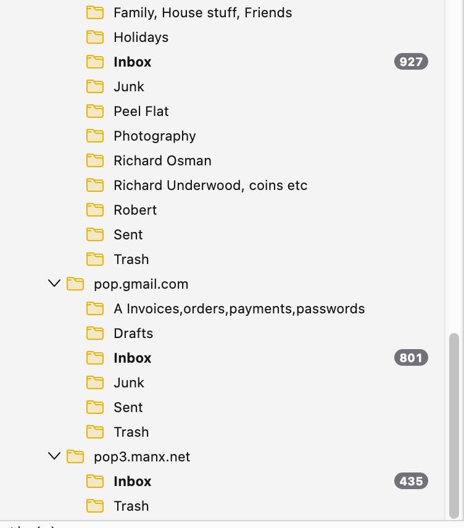Open Family, House stuff, Friends folder

coord(202,12)
